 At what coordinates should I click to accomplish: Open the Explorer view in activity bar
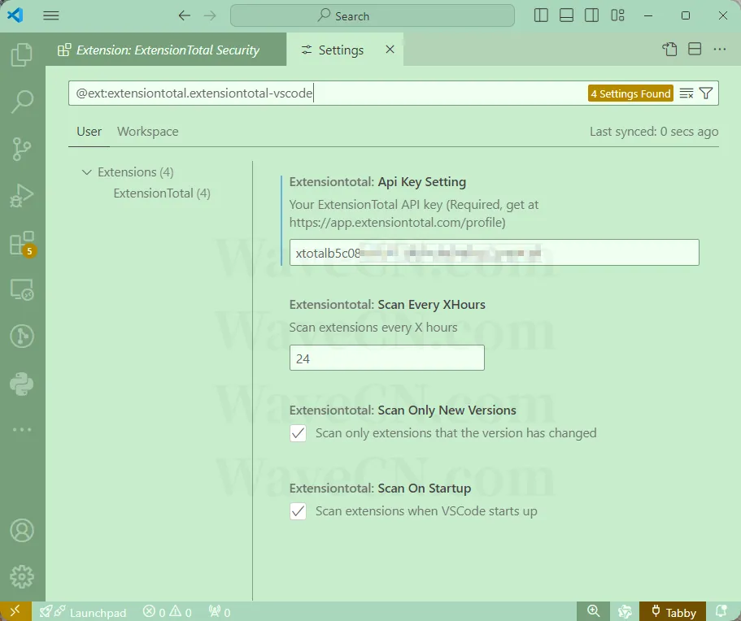22,54
